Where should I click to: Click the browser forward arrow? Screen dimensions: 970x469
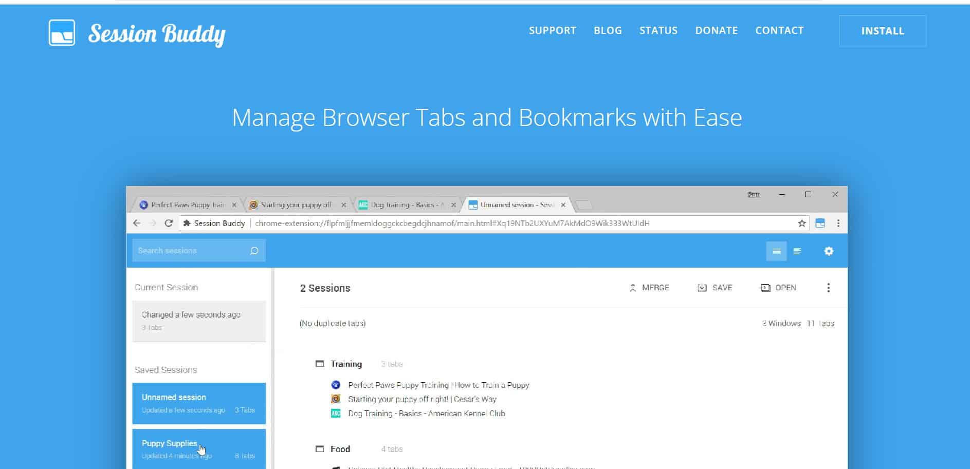click(153, 223)
